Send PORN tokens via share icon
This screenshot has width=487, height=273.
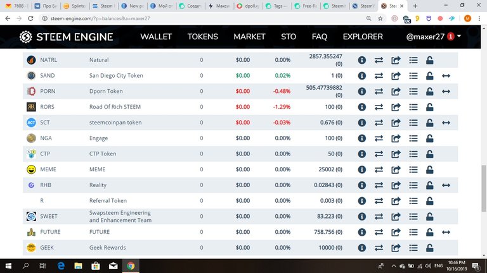[396, 91]
